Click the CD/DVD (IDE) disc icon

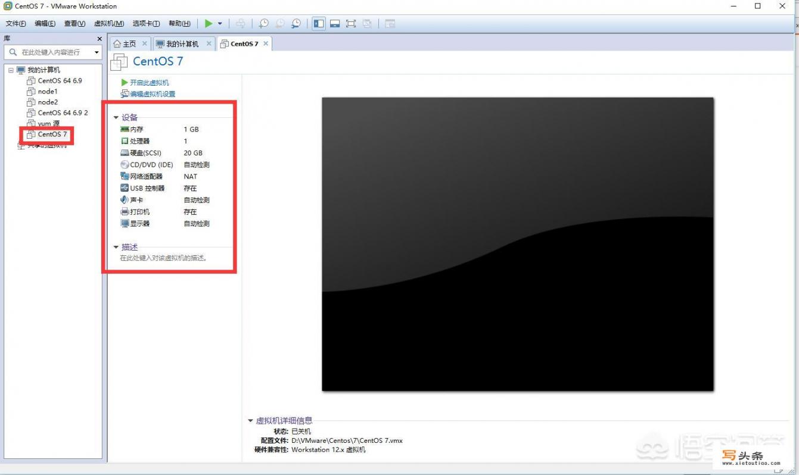tap(125, 165)
